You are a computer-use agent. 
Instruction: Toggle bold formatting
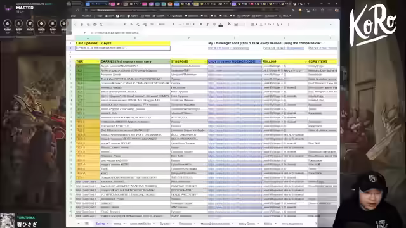201,24
